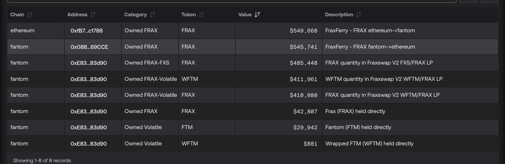Toggle sorting via Category sort icon
505x164 pixels.
pos(152,15)
